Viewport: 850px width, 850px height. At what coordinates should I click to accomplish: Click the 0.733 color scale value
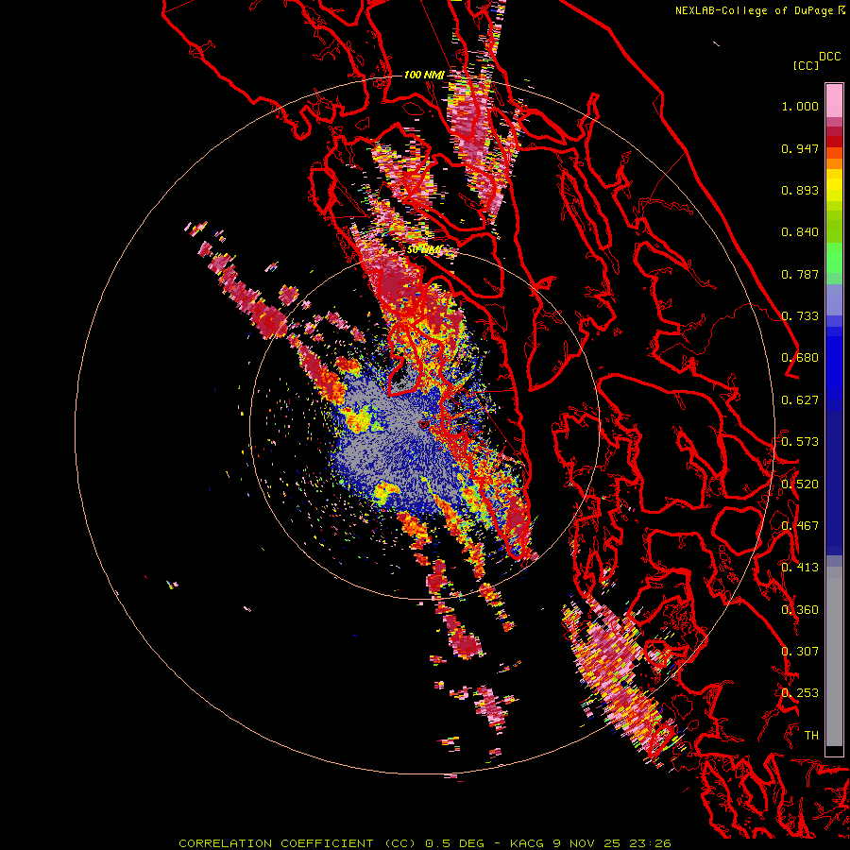800,316
